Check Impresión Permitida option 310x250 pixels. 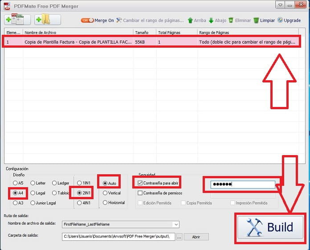tap(232, 203)
